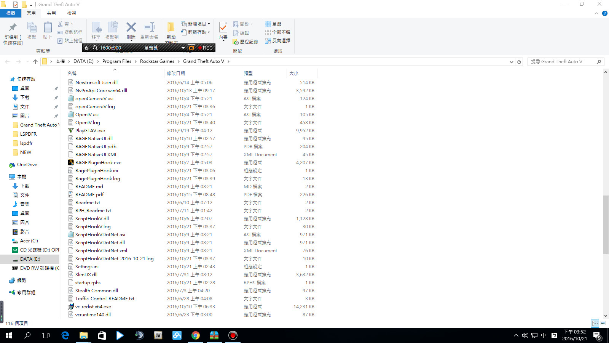Image resolution: width=609 pixels, height=343 pixels.
Task: Click the Windows Start button
Action: [9, 335]
